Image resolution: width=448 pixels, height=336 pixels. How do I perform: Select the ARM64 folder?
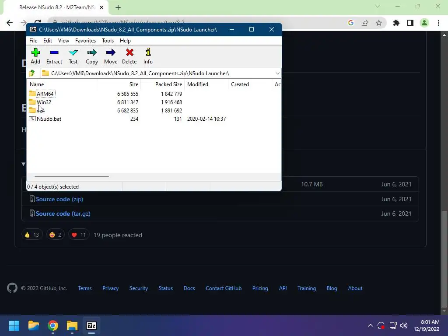45,94
